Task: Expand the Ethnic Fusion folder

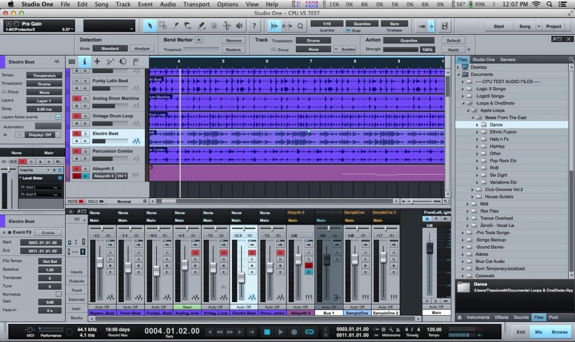Action: [477, 132]
